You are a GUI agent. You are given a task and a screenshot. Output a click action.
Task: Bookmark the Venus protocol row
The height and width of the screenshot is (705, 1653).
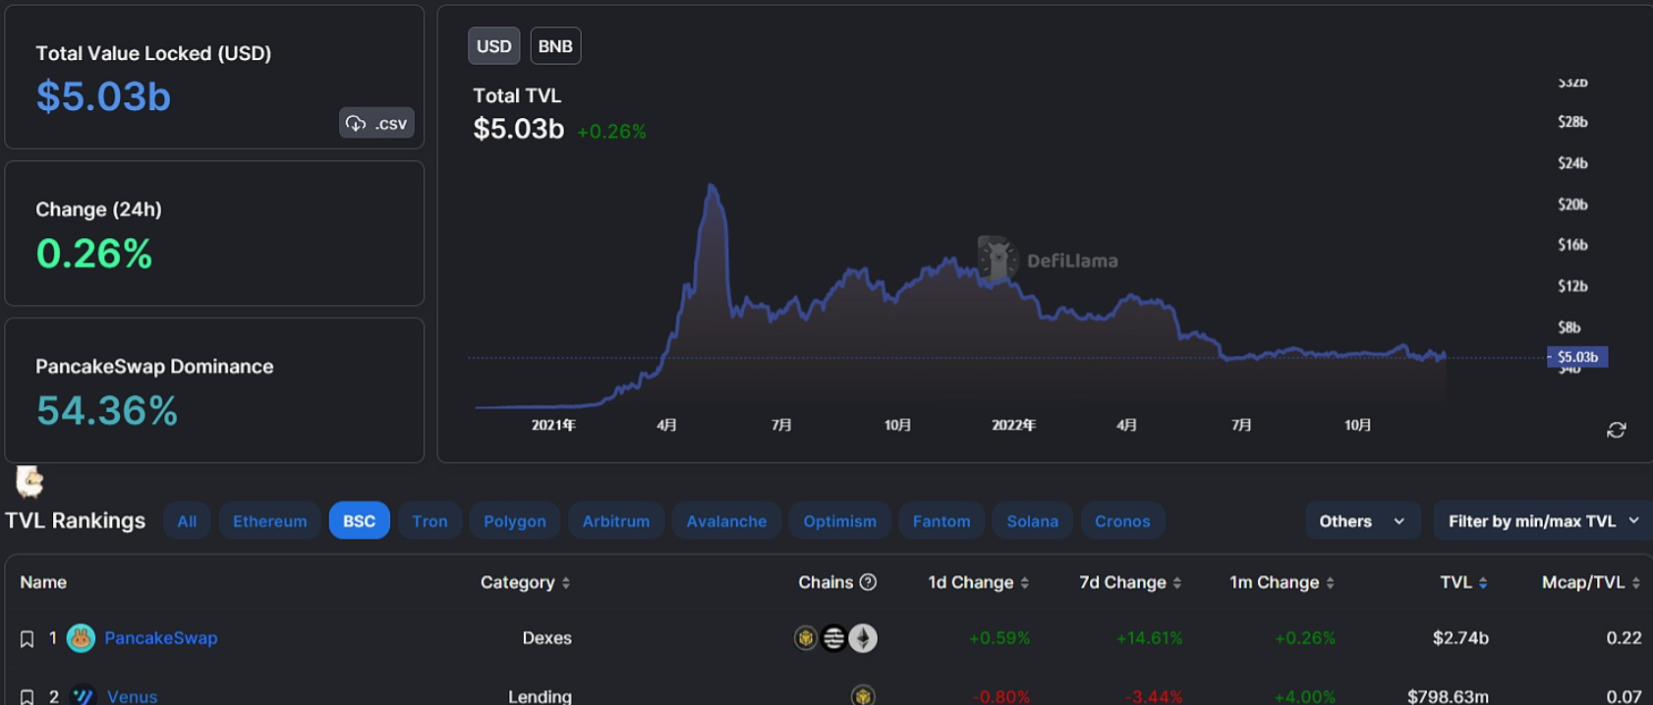point(28,696)
